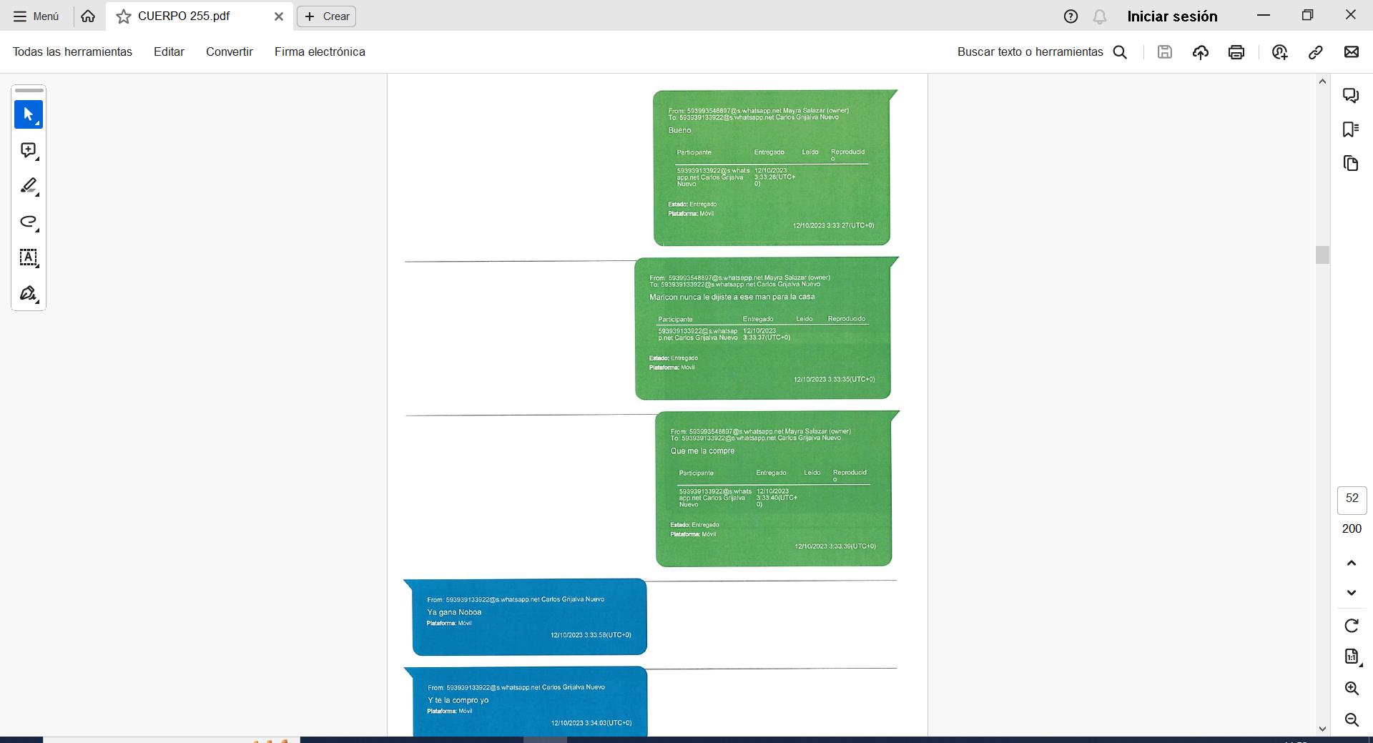Screen dimensions: 1373x743
Task: Click total page count 200
Action: (1352, 529)
